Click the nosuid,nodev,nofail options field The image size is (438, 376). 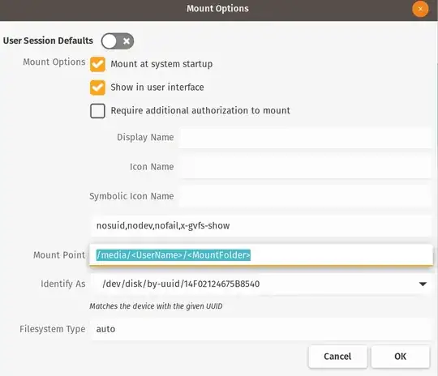point(261,225)
